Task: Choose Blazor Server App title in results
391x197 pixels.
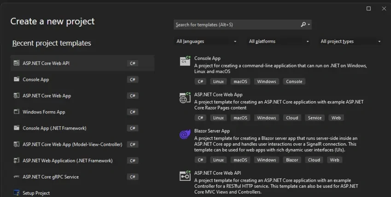Action: pyautogui.click(x=212, y=131)
